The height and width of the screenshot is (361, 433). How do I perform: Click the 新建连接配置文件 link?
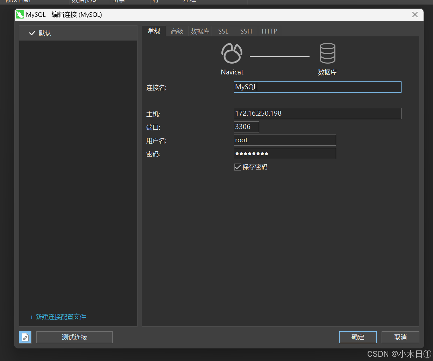click(x=58, y=317)
